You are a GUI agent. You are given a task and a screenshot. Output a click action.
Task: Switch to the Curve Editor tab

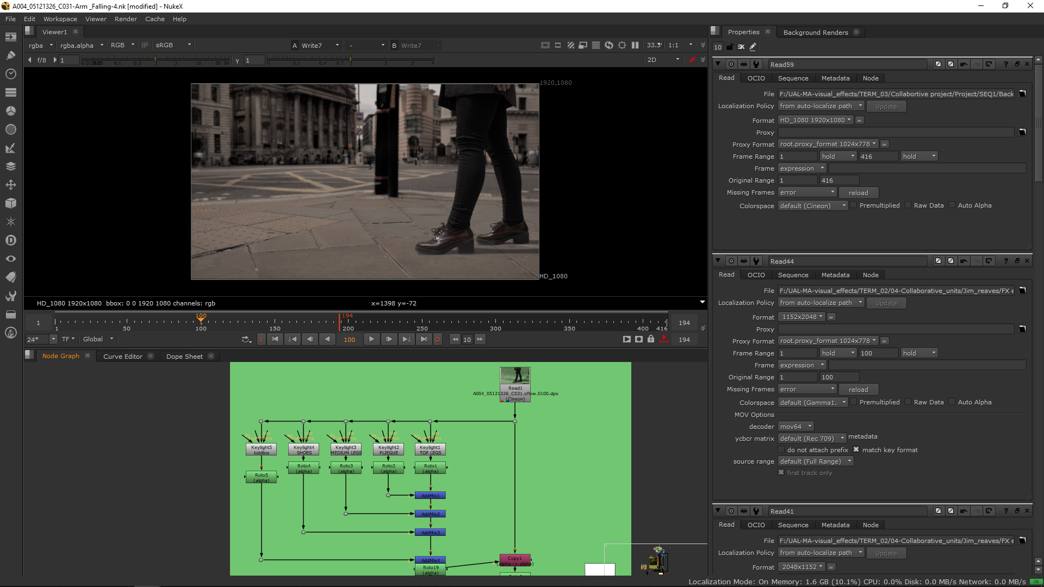(x=123, y=357)
